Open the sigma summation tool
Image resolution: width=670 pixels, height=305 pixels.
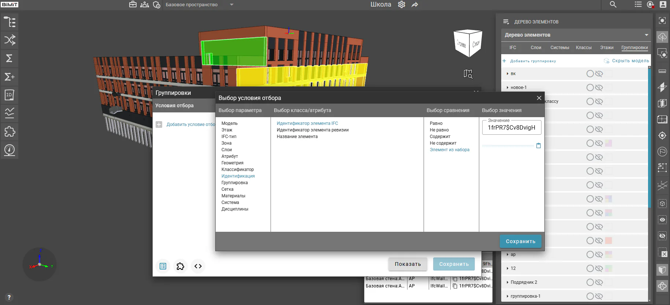click(x=10, y=58)
